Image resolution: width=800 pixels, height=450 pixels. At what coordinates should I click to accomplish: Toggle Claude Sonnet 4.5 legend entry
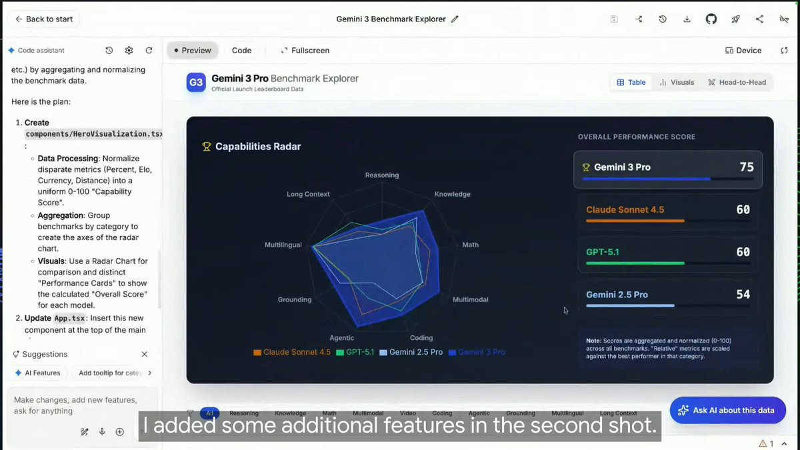292,352
